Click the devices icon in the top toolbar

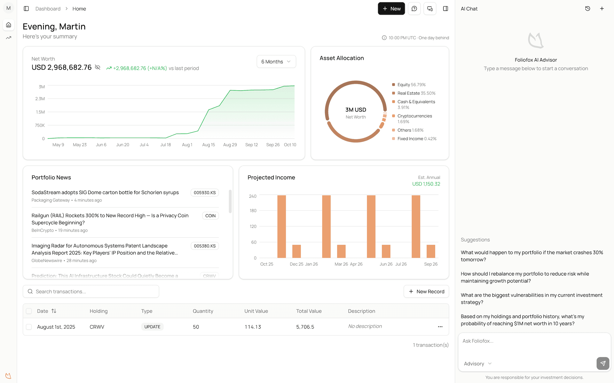click(430, 9)
